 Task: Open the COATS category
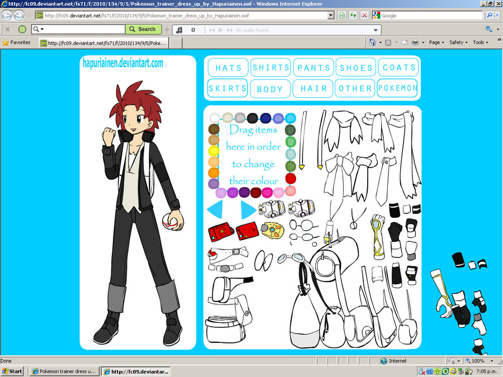pos(398,68)
